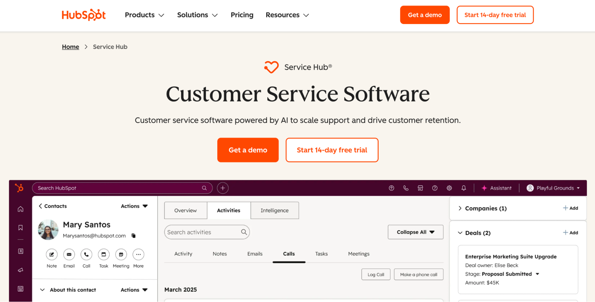Open the Collapse All dropdown

[x=416, y=232]
